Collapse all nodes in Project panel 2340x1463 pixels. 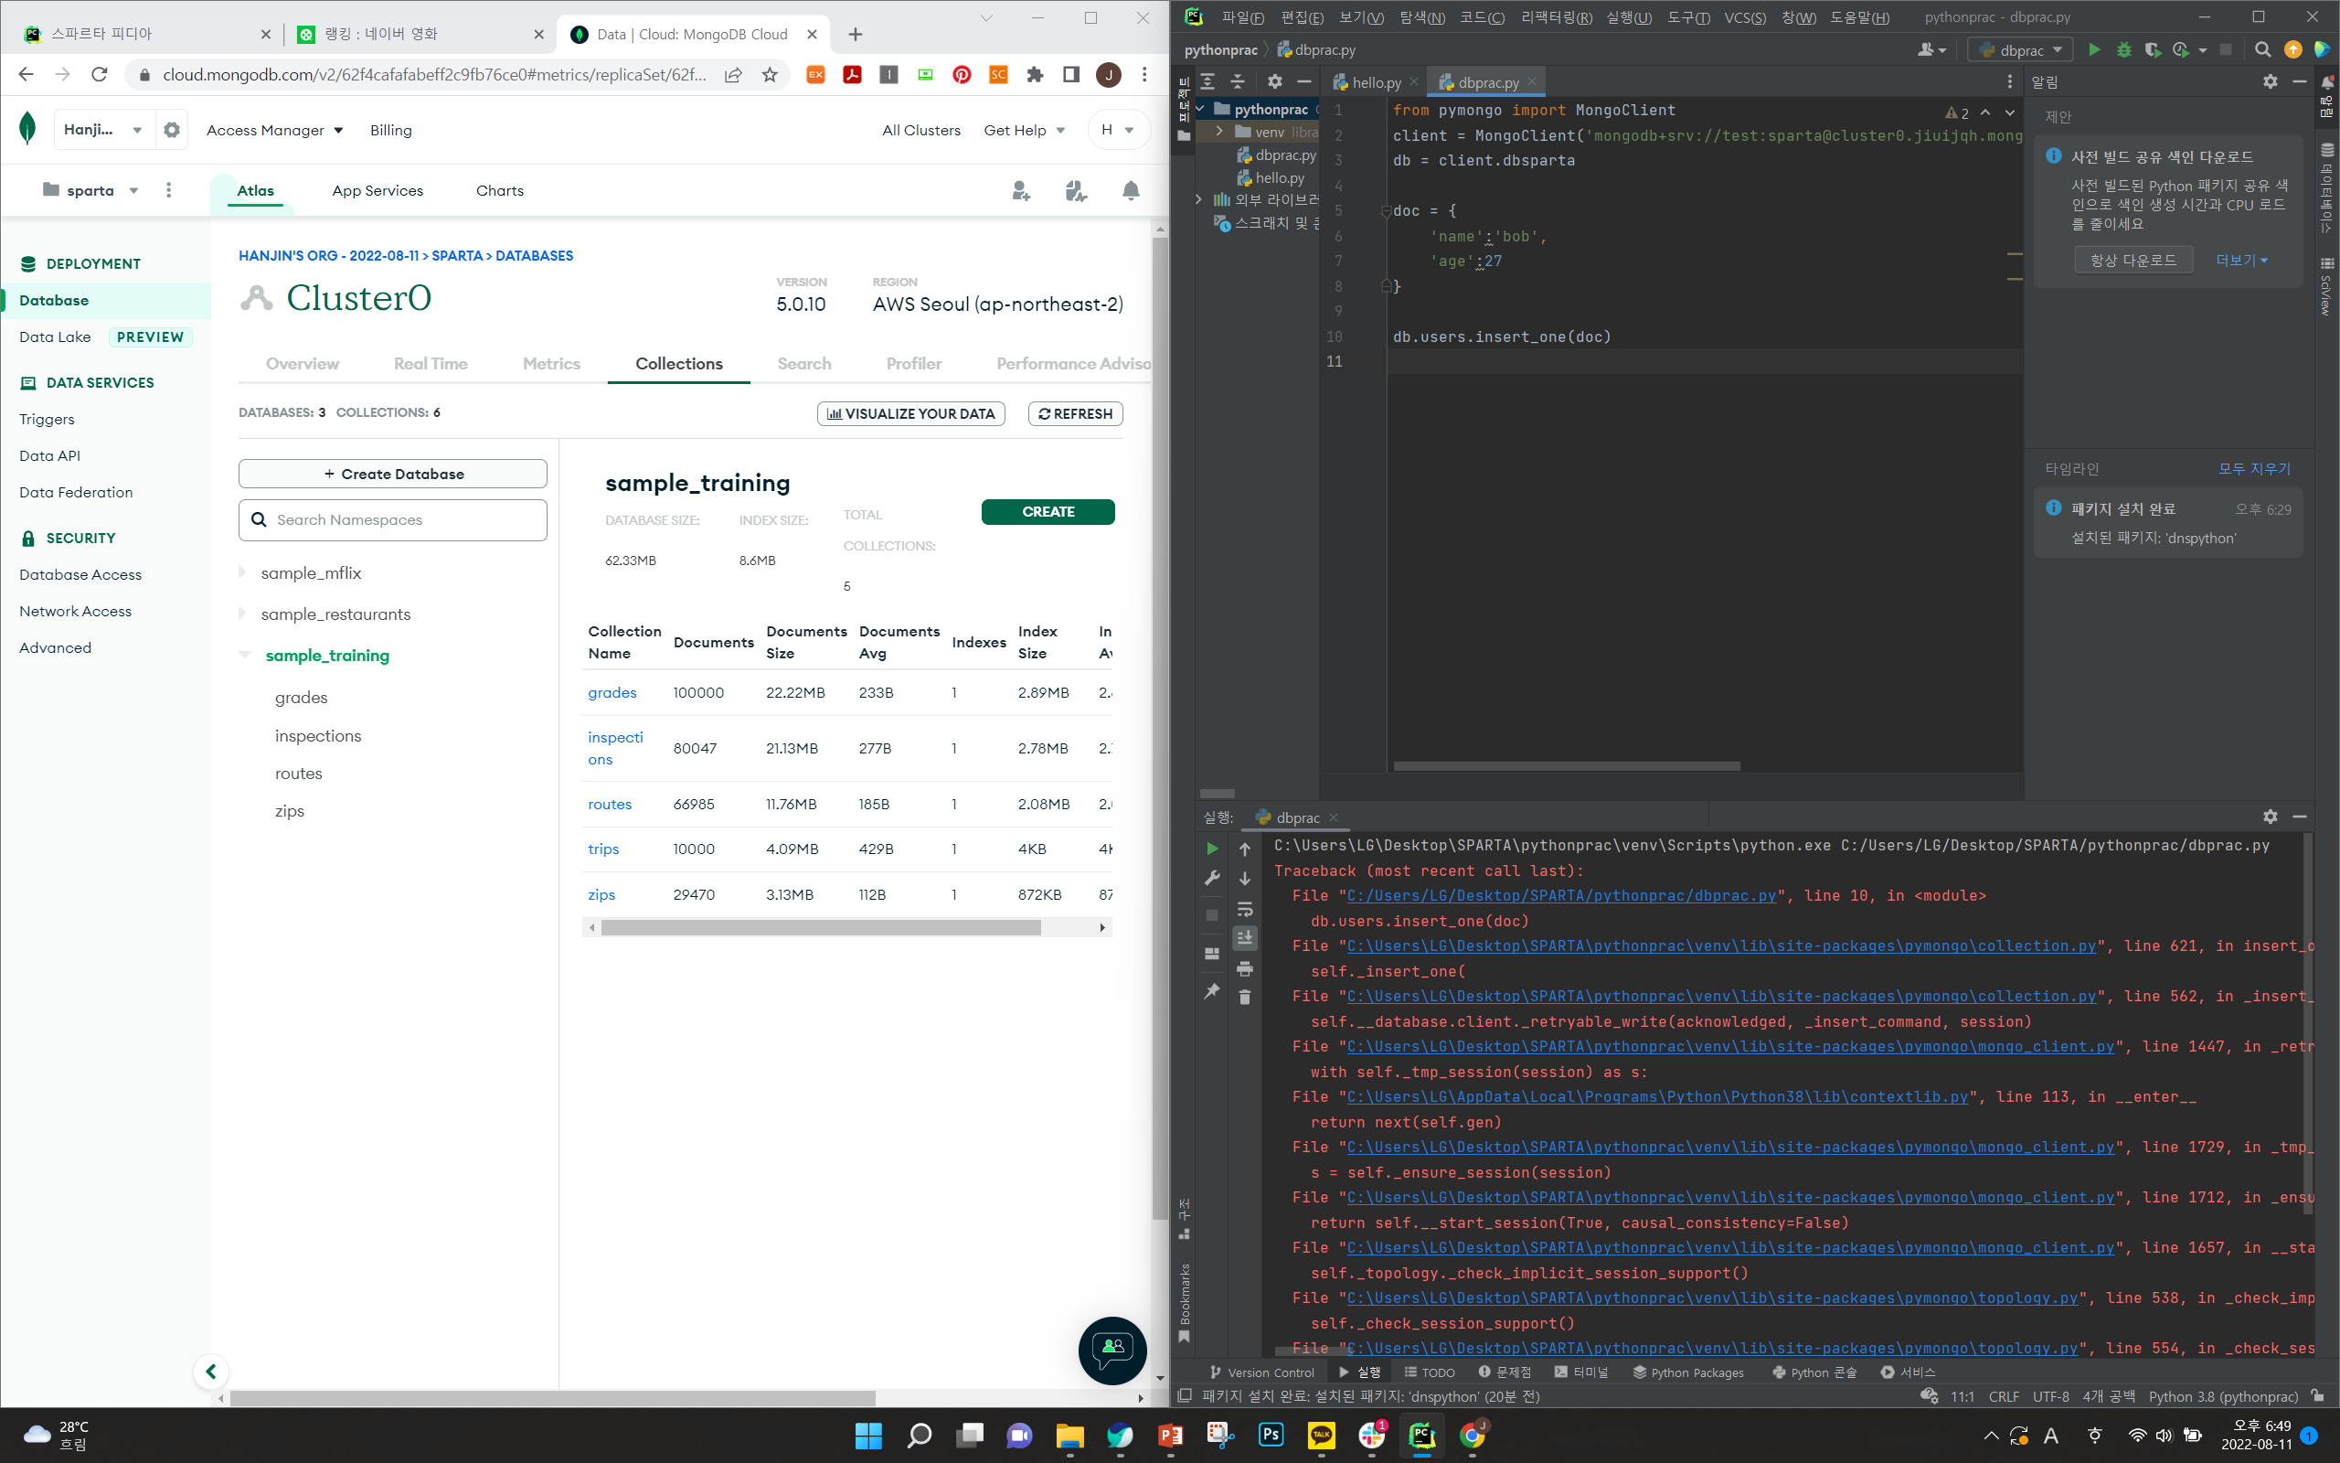pos(1238,82)
